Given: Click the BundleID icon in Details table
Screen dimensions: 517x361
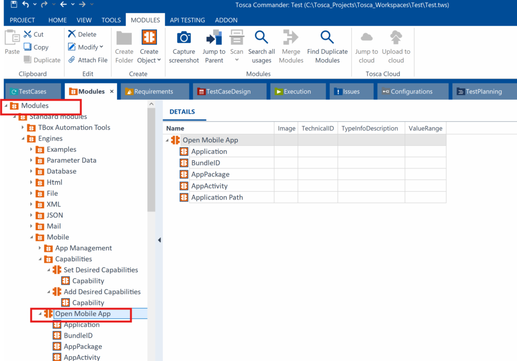Looking at the screenshot, I should coord(184,163).
